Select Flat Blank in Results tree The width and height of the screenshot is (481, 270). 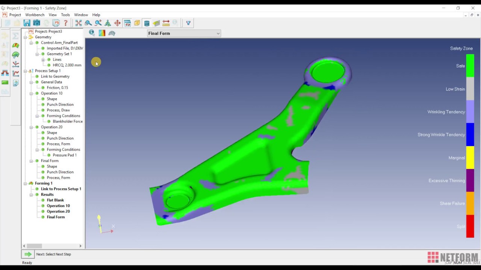pyautogui.click(x=55, y=200)
